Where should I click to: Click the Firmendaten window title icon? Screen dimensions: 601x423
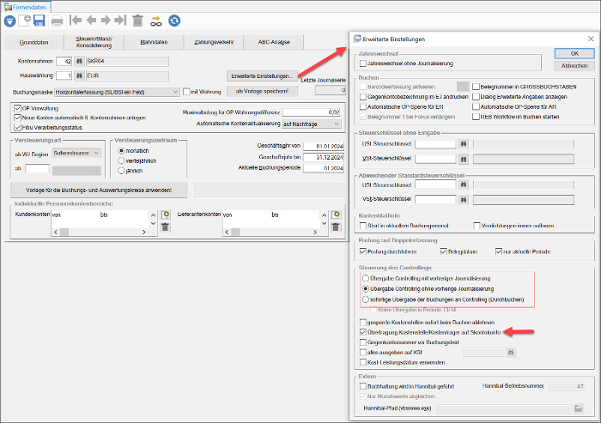tap(8, 7)
